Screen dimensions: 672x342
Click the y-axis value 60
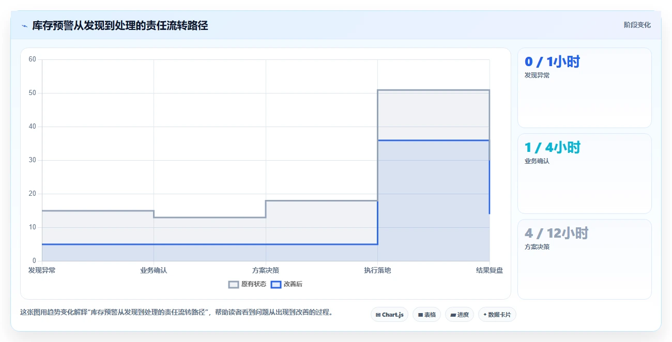[33, 59]
